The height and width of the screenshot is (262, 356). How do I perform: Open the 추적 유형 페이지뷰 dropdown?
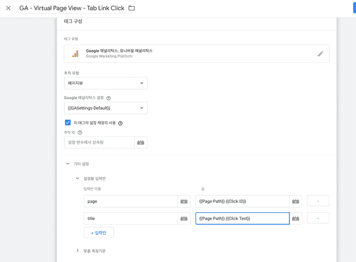click(x=106, y=83)
